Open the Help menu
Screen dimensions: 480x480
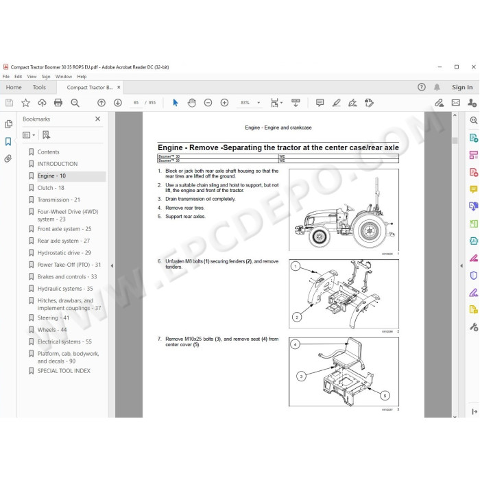tap(82, 77)
